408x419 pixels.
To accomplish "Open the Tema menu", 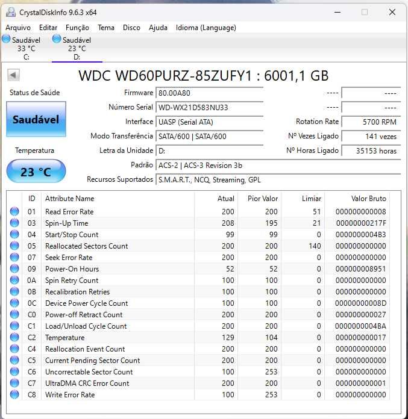I will [106, 28].
